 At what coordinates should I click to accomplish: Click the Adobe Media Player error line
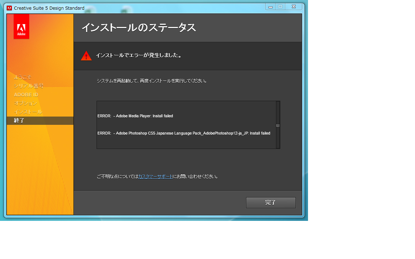(x=135, y=116)
